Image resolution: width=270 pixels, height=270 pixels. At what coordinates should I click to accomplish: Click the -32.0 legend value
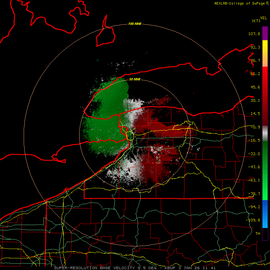point(254,154)
